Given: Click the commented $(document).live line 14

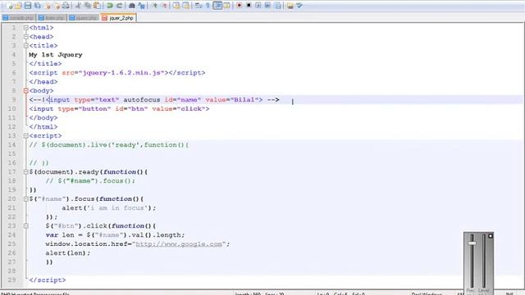Looking at the screenshot, I should click(109, 145).
